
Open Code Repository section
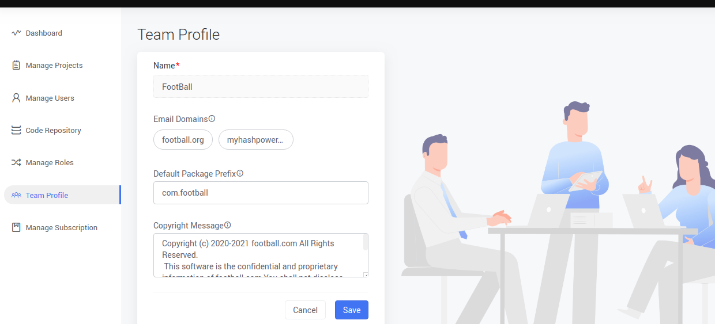coord(53,131)
